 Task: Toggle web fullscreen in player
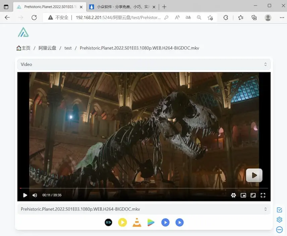pos(253,195)
